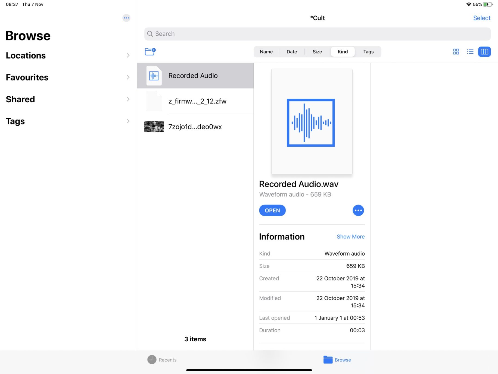Select the 7zojo1d...deo0wx file
This screenshot has width=498, height=374.
[195, 127]
